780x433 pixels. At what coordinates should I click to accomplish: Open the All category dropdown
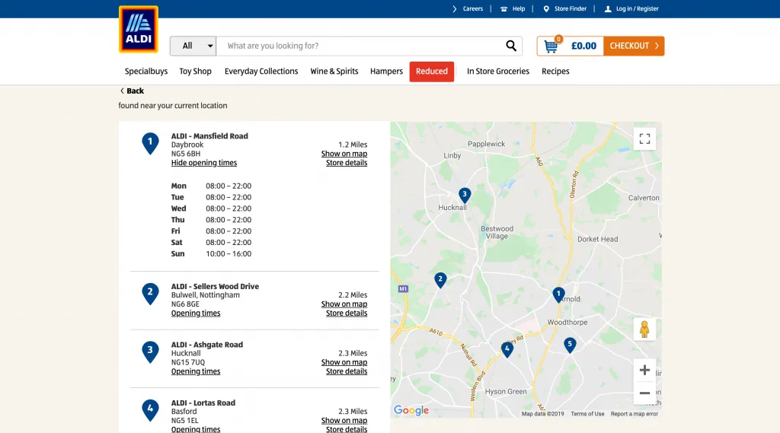pyautogui.click(x=193, y=46)
